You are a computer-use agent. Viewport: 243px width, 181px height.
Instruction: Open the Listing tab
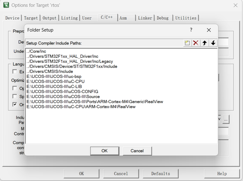click(x=69, y=18)
